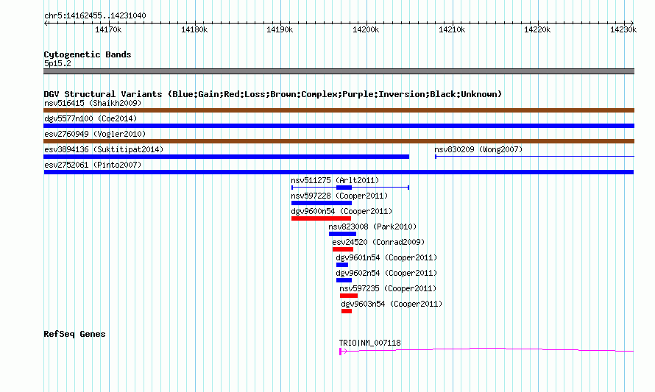
Task: Click the nsv511275 (Arlt2011) label
Action: click(335, 180)
